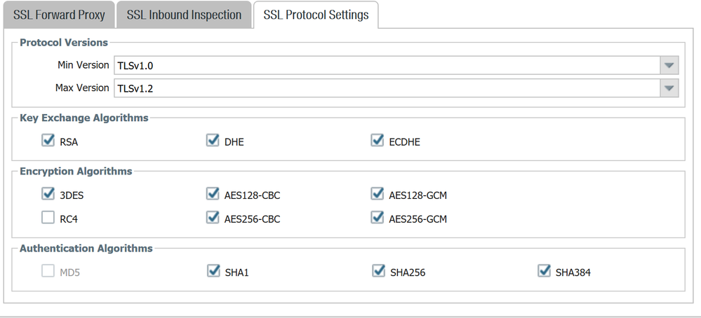Image resolution: width=701 pixels, height=318 pixels.
Task: Expand the Max Version dropdown arrow
Action: point(669,88)
